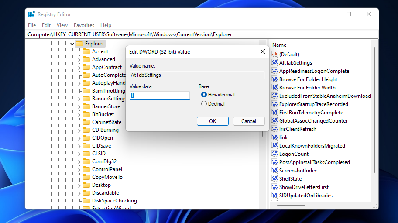
Task: Select the BamThrottling key
Action: [x=108, y=91]
